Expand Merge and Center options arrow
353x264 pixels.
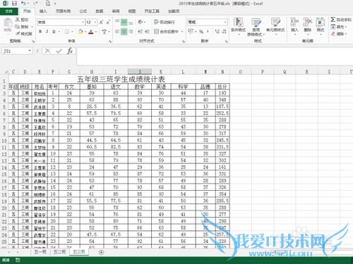pyautogui.click(x=182, y=32)
